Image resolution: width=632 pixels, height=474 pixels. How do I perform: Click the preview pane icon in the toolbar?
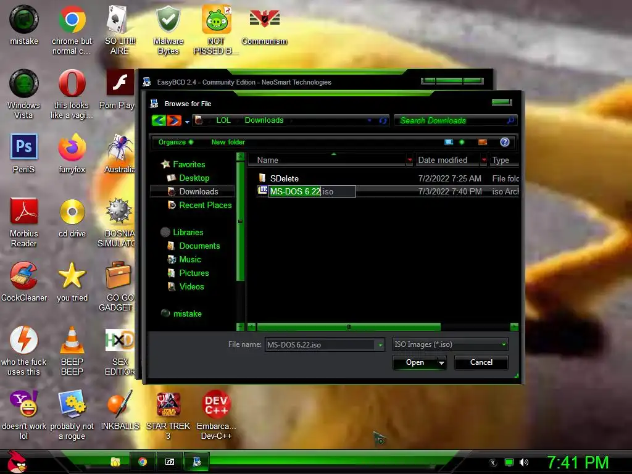pos(483,142)
